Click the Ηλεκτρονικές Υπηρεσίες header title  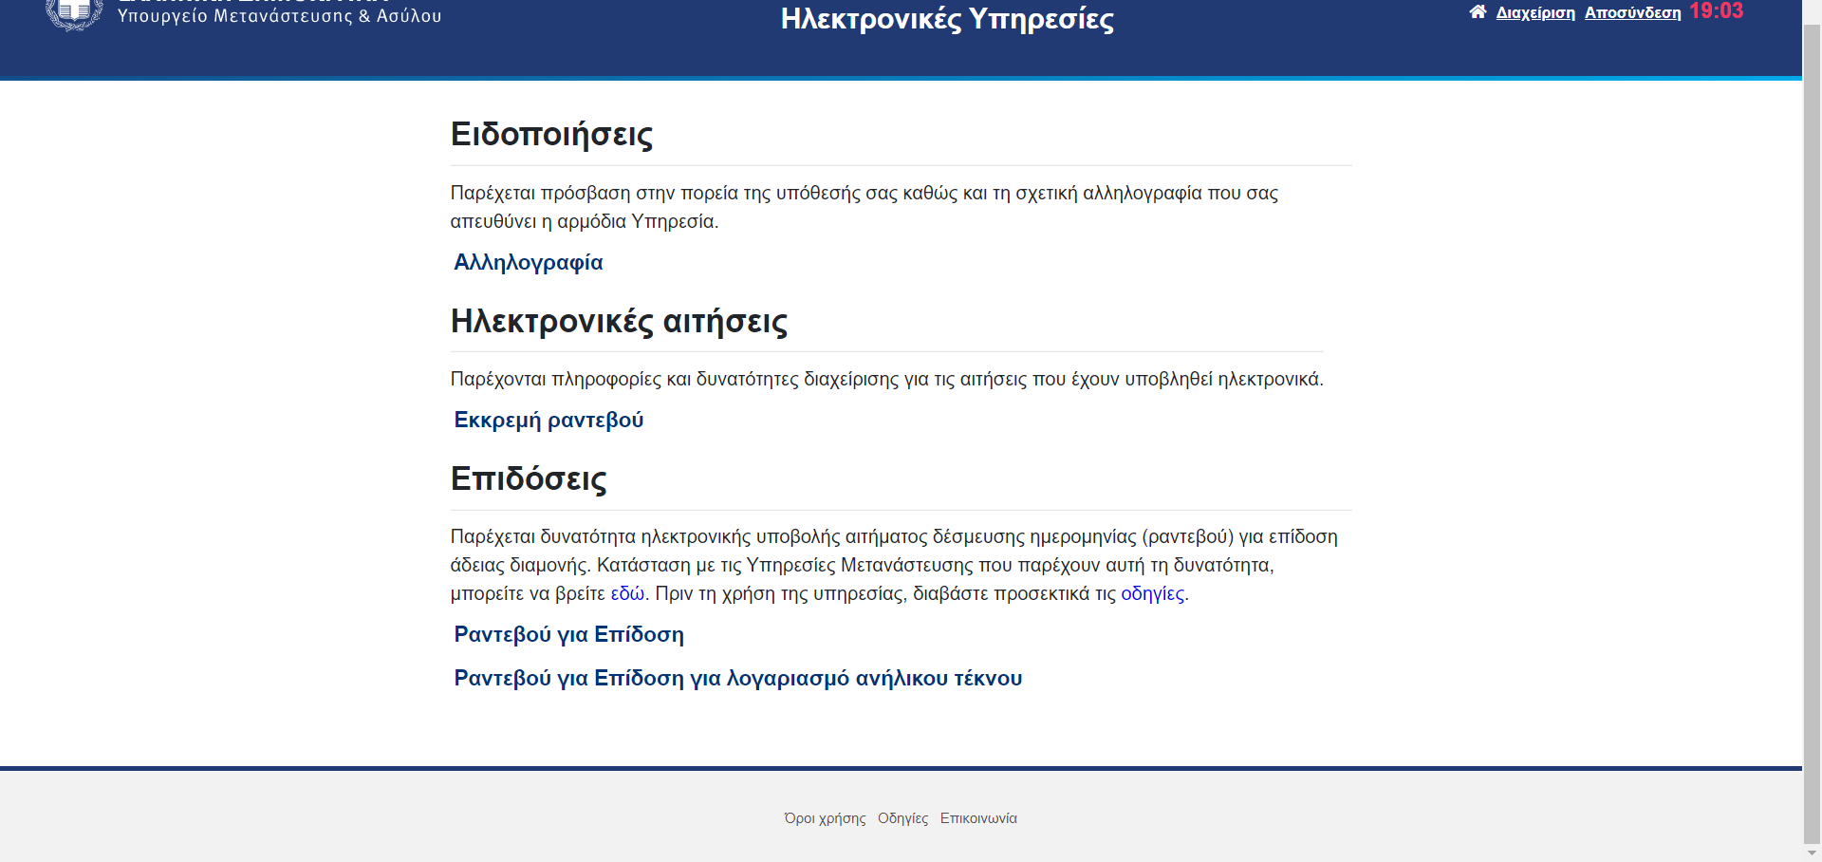(947, 19)
